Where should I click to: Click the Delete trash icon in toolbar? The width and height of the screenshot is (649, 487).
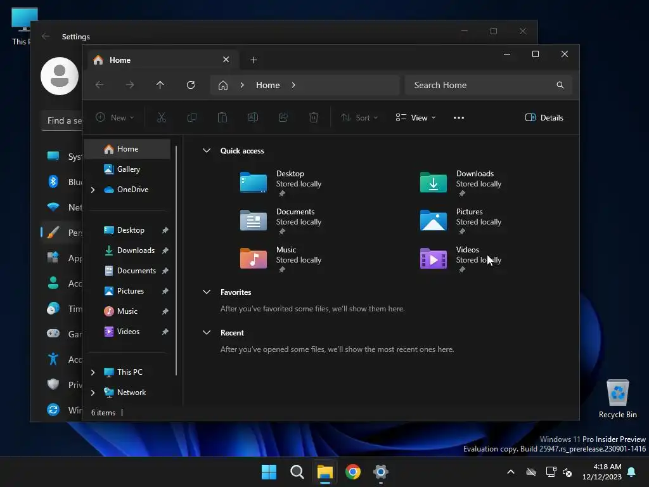pyautogui.click(x=314, y=117)
